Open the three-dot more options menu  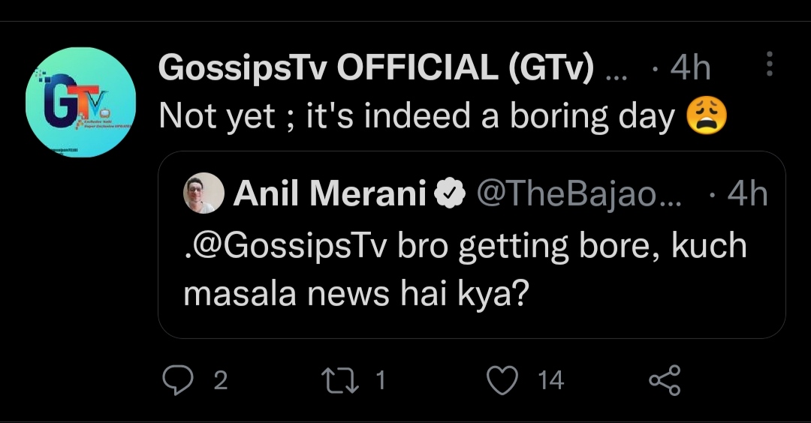point(769,64)
